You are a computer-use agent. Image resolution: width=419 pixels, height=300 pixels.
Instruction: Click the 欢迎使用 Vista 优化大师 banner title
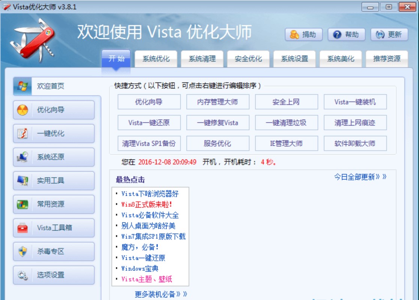[x=164, y=32]
